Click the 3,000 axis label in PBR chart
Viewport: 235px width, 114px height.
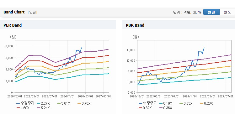pos(132,93)
